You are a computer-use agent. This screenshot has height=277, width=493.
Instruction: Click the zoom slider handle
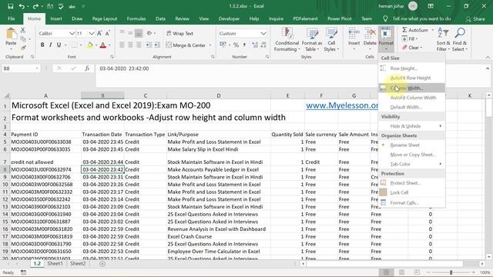click(451, 272)
